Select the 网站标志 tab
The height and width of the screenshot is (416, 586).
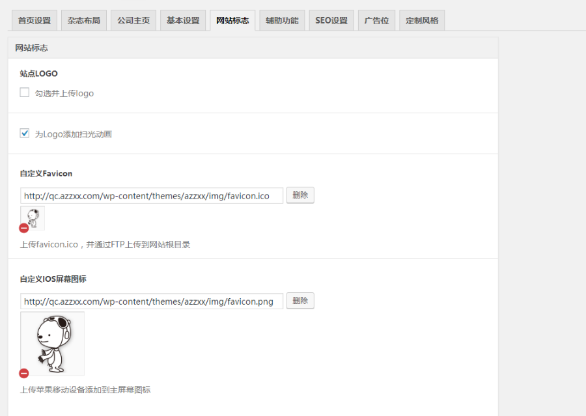(232, 21)
